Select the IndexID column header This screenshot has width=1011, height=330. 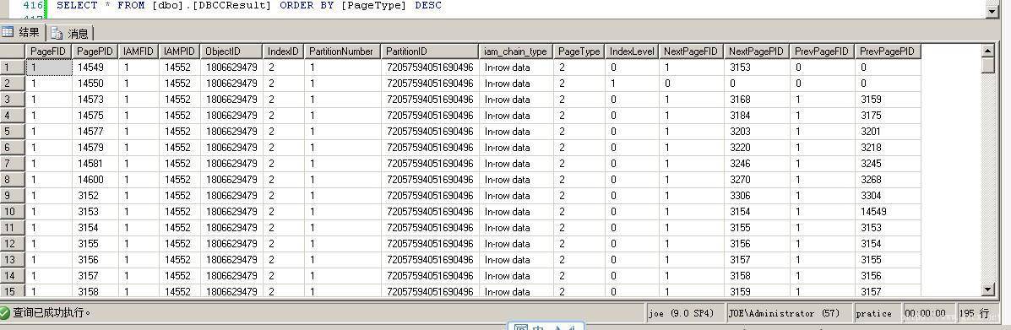pyautogui.click(x=284, y=51)
